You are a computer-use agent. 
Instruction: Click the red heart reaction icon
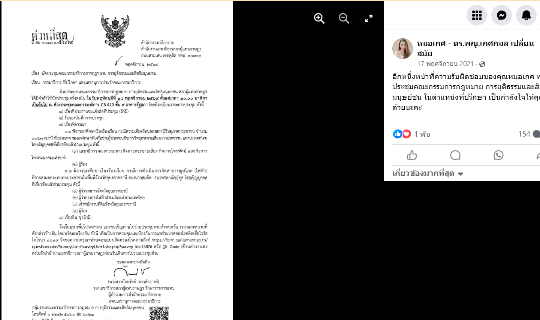click(x=407, y=134)
